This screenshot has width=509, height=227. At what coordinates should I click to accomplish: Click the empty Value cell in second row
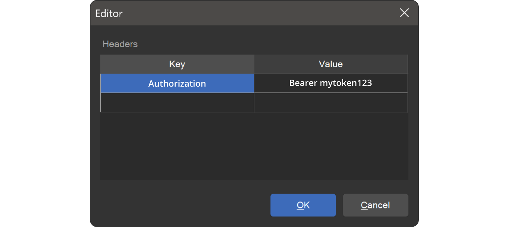point(330,103)
